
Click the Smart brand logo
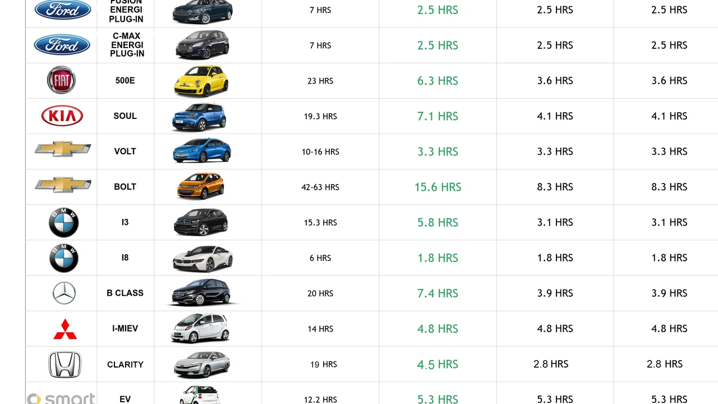tap(61, 398)
